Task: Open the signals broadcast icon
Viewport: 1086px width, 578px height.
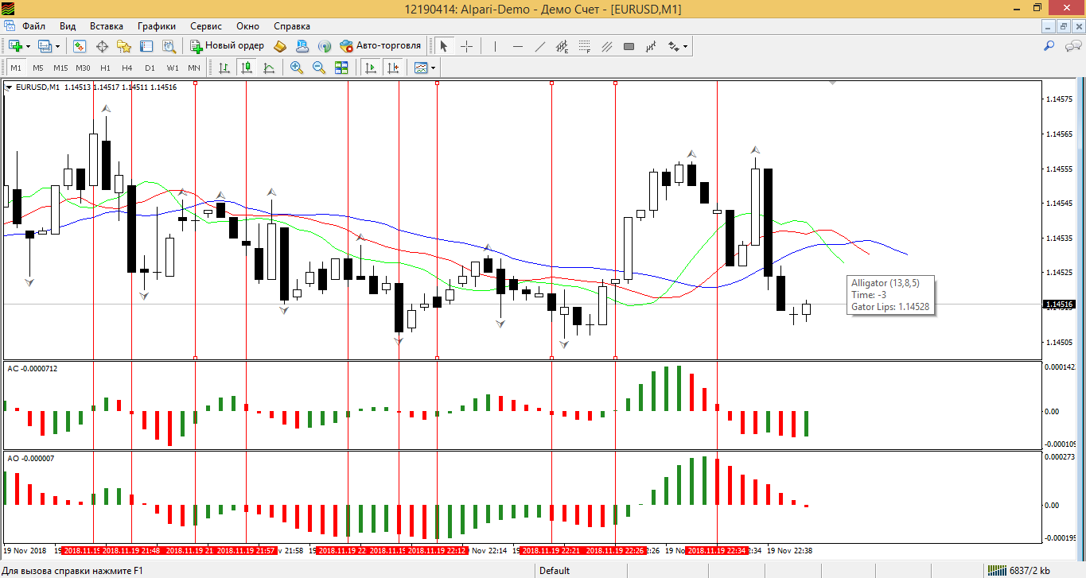Action: pyautogui.click(x=324, y=46)
